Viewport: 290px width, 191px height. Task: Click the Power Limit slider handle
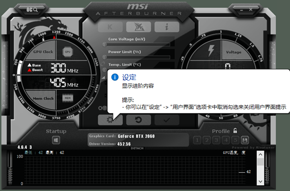pyautogui.click(x=105, y=57)
